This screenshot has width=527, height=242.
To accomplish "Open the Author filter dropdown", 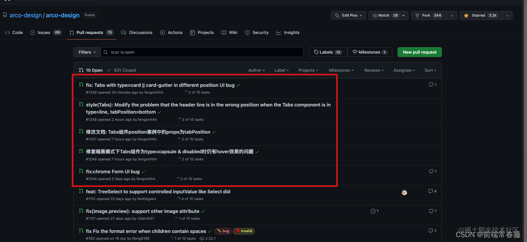I will click(256, 70).
